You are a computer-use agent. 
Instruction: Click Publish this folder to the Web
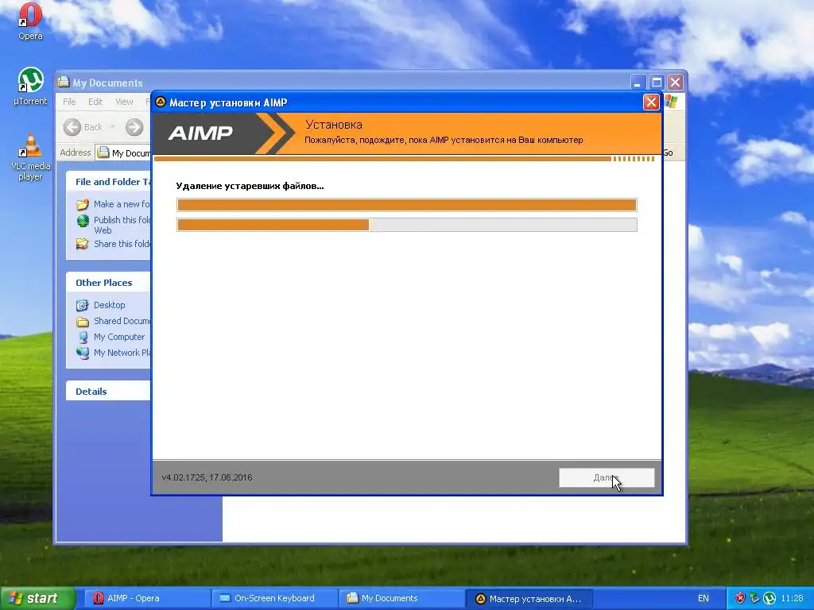click(122, 225)
